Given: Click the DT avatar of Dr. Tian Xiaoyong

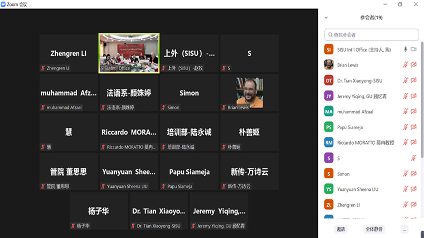Looking at the screenshot, I should tap(329, 80).
